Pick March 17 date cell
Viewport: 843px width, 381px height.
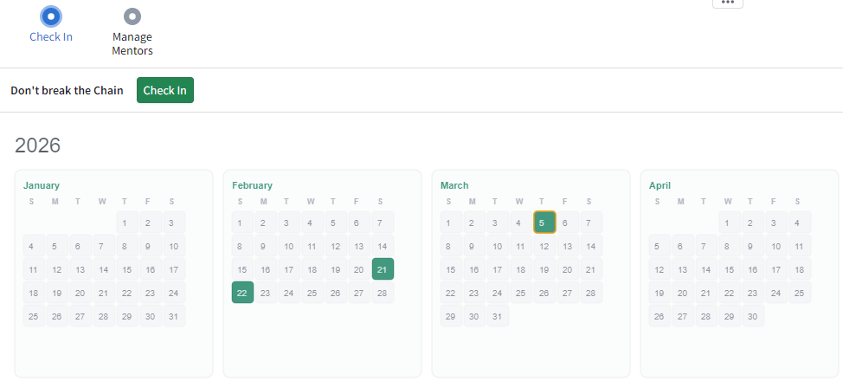498,269
